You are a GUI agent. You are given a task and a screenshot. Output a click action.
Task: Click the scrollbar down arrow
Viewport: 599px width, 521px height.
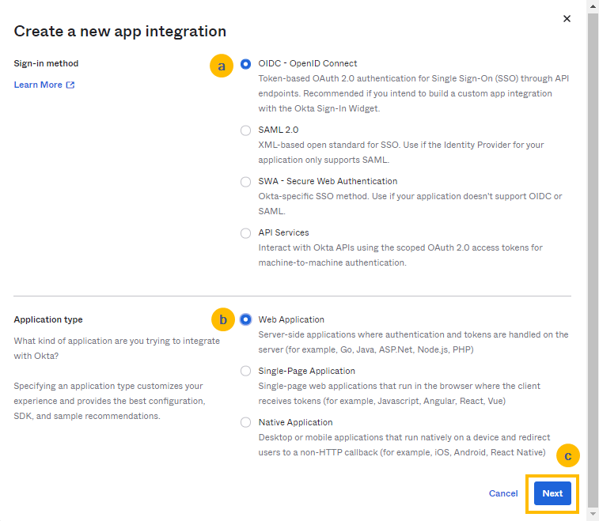tap(593, 515)
